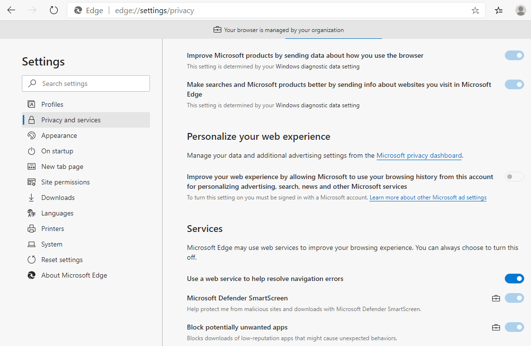Open About Microsoft Edge page

(86, 275)
